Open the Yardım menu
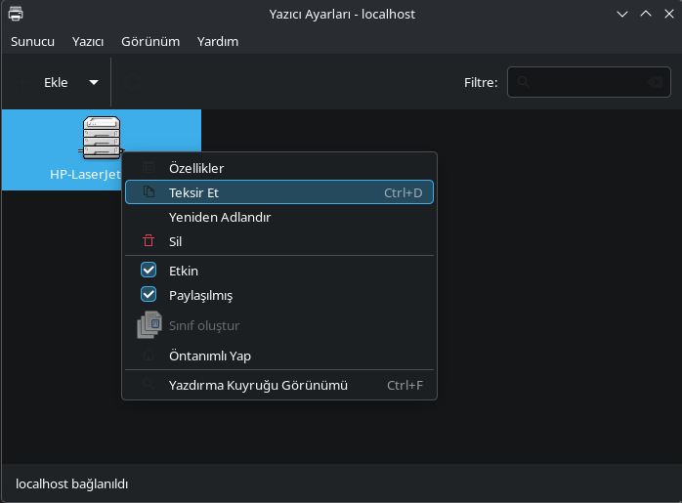Viewport: 682px width, 503px height. click(x=218, y=42)
